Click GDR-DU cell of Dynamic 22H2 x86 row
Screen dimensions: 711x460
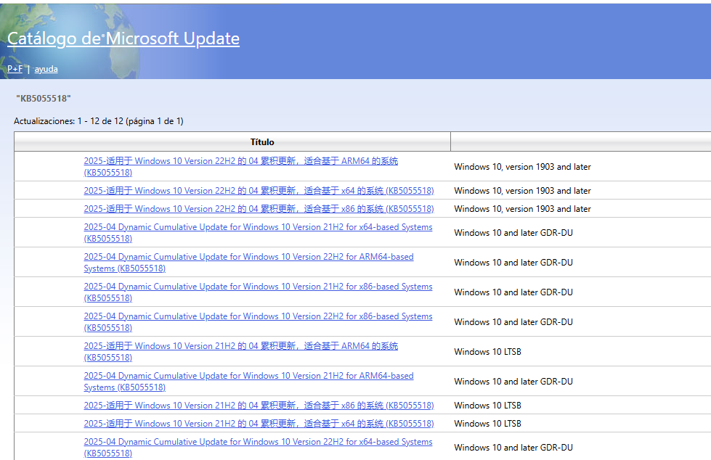tap(513, 322)
